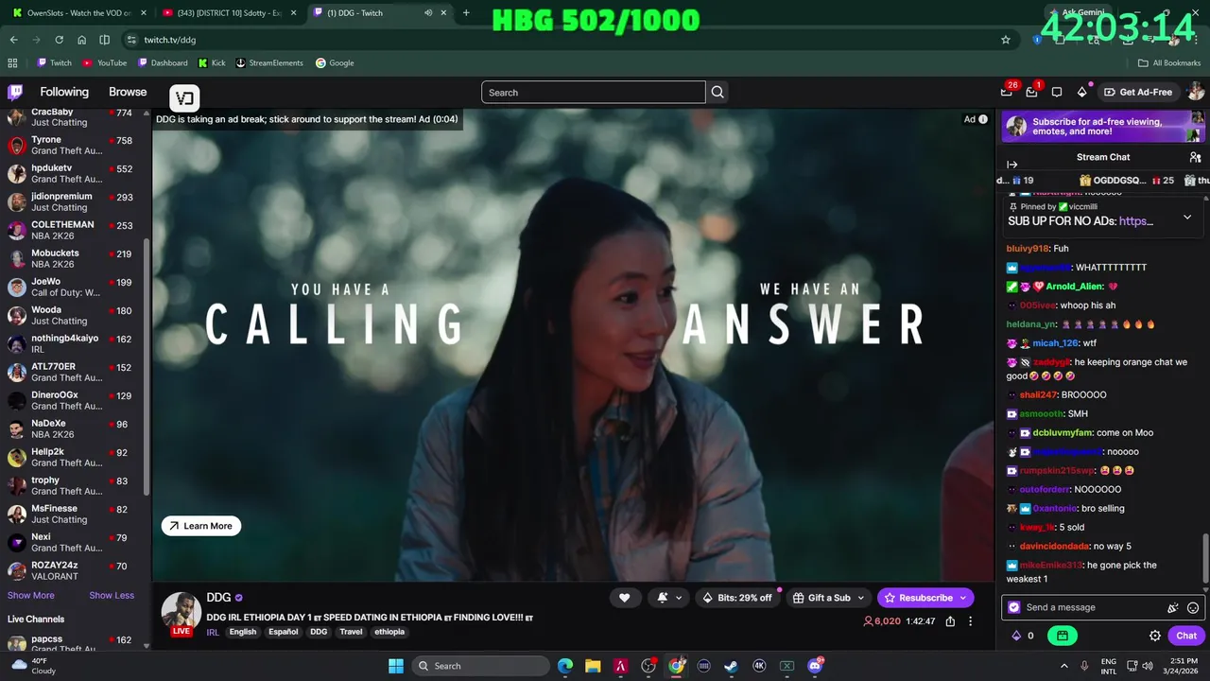Image resolution: width=1210 pixels, height=681 pixels.
Task: Show hidden system tray icons
Action: tap(1063, 666)
